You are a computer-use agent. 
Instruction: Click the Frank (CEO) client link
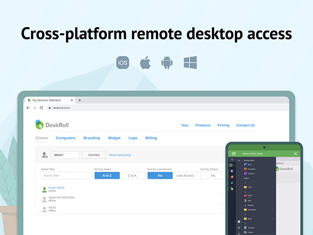(x=56, y=188)
